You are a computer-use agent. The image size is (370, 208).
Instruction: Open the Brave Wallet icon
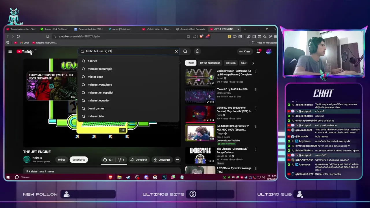[x=259, y=36]
